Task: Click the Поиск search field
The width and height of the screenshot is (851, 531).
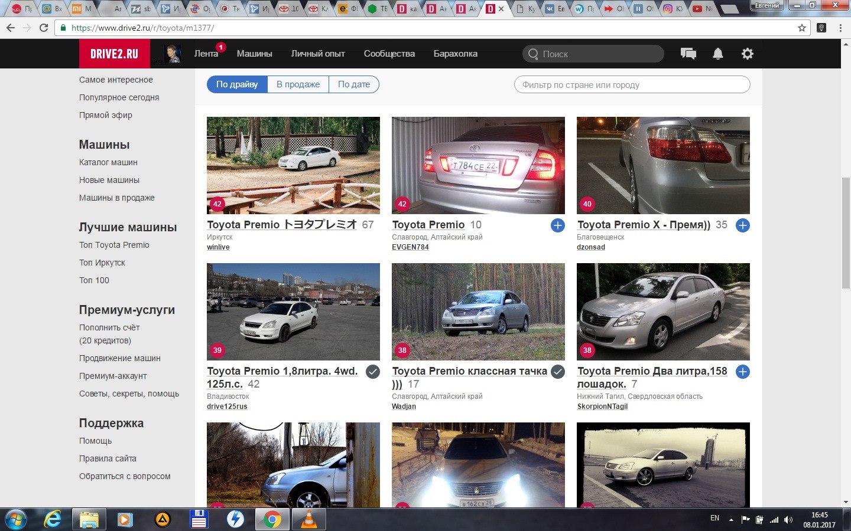Action: click(593, 54)
